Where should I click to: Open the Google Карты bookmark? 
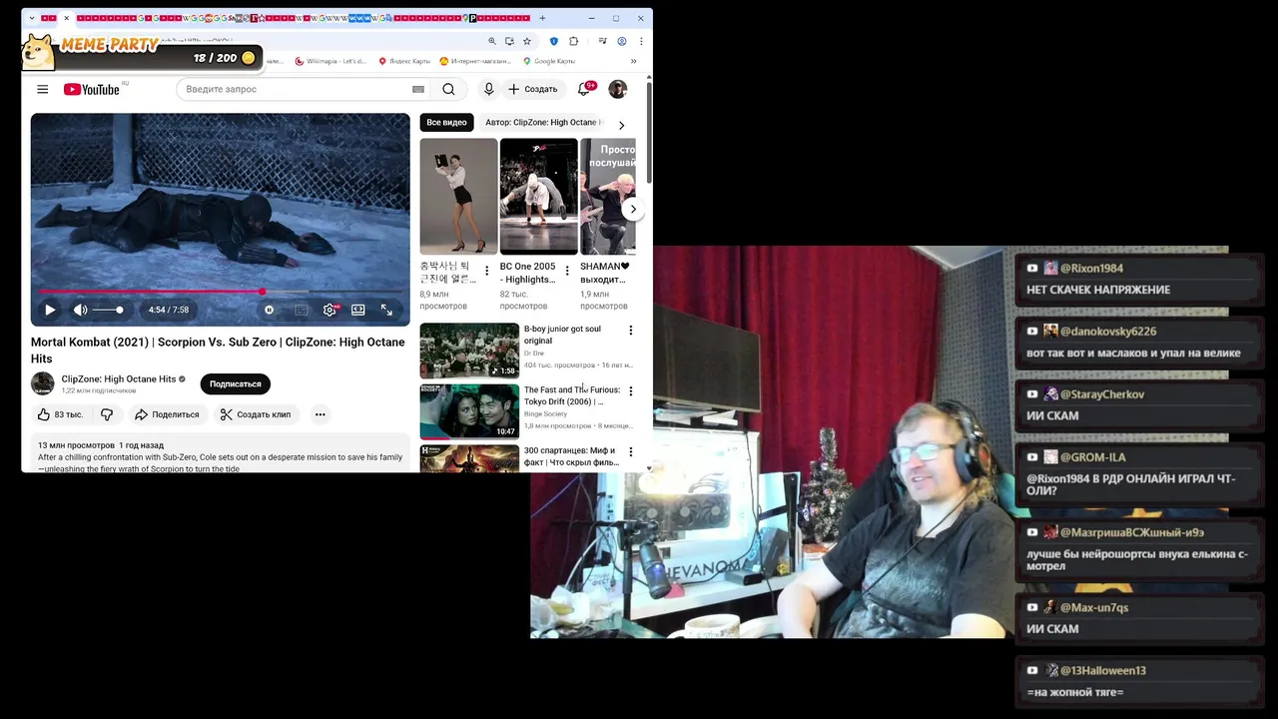(x=549, y=61)
